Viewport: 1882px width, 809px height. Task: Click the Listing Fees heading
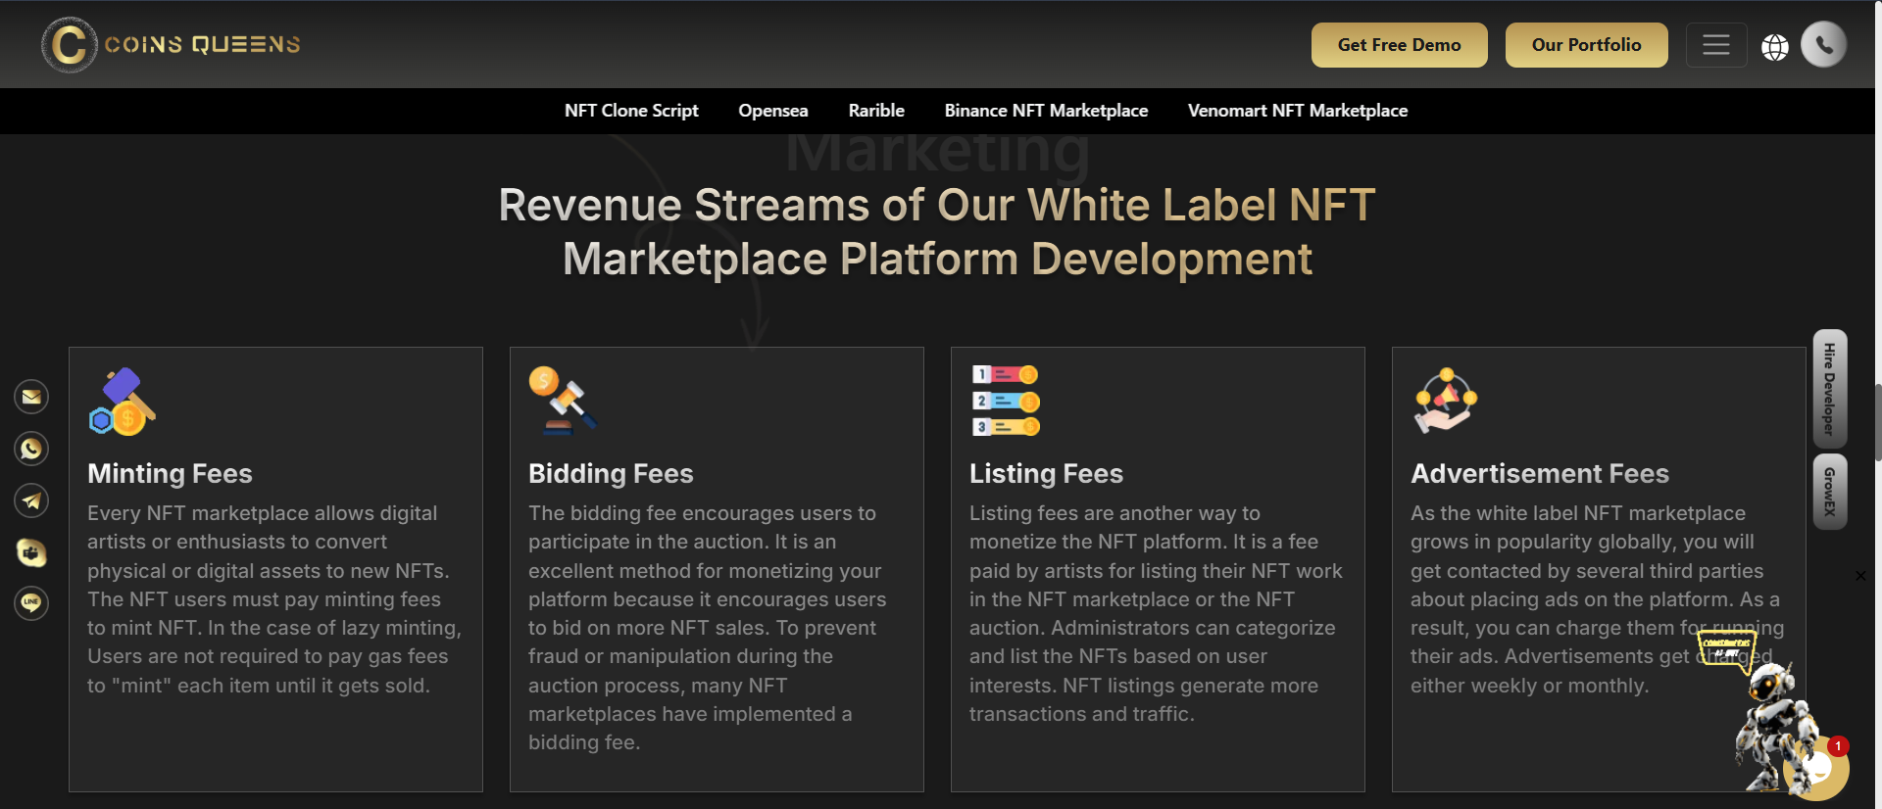coord(1046,474)
